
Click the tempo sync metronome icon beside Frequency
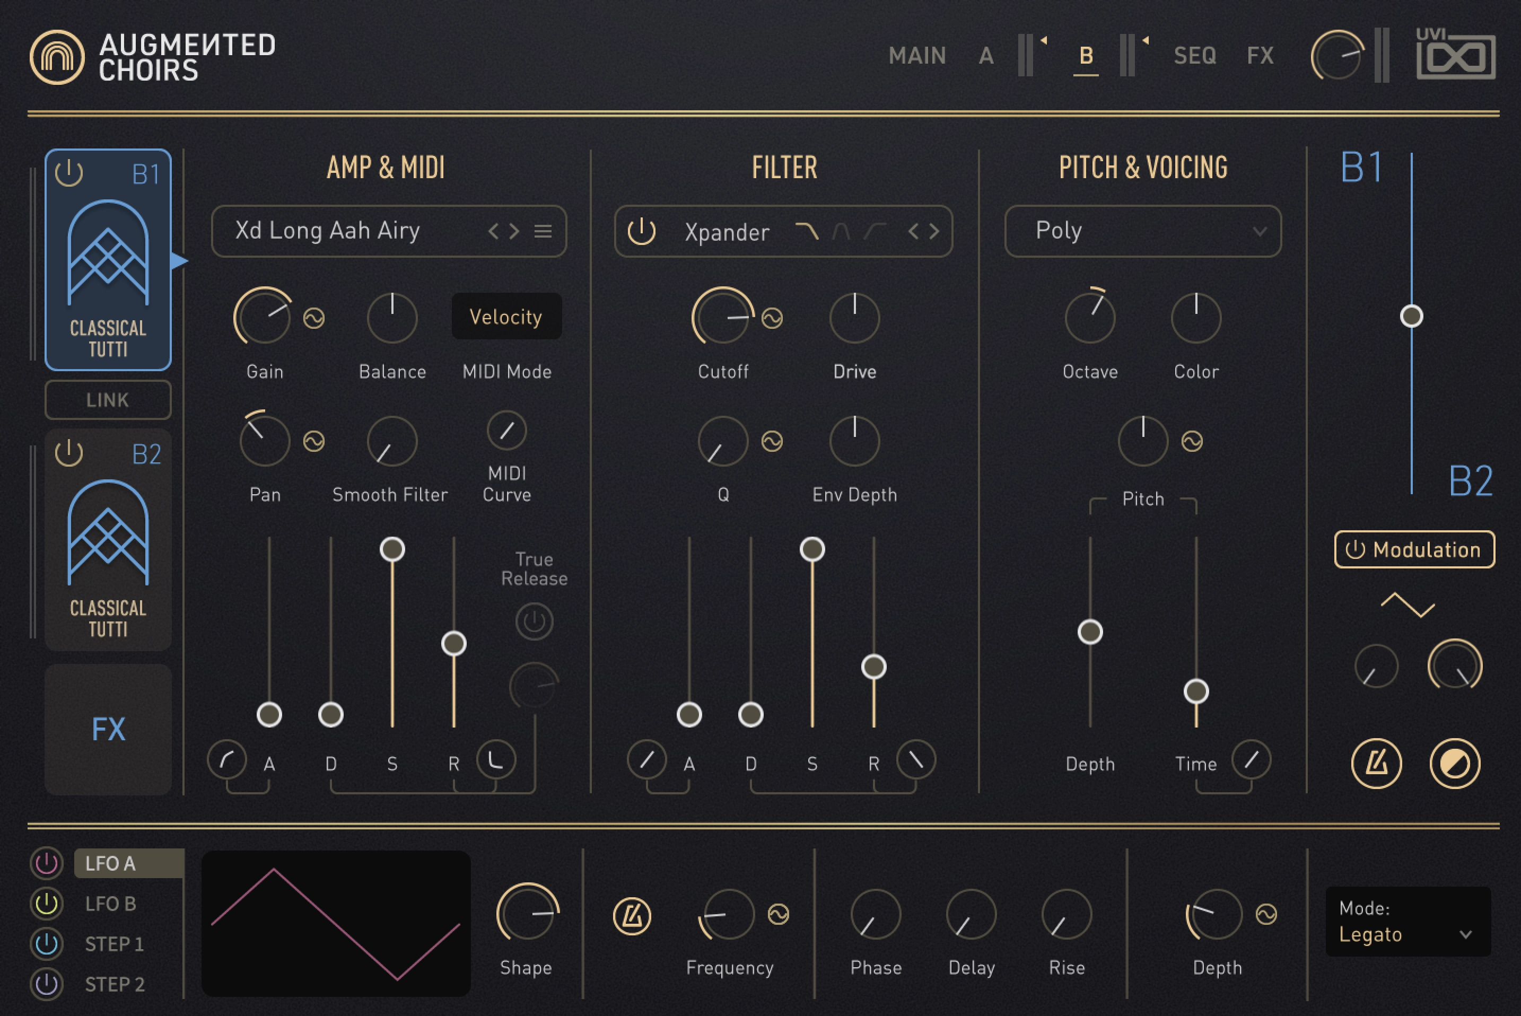point(632,916)
